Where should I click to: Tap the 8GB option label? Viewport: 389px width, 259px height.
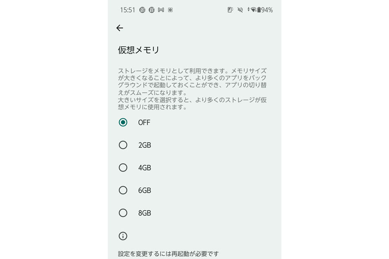pos(145,213)
